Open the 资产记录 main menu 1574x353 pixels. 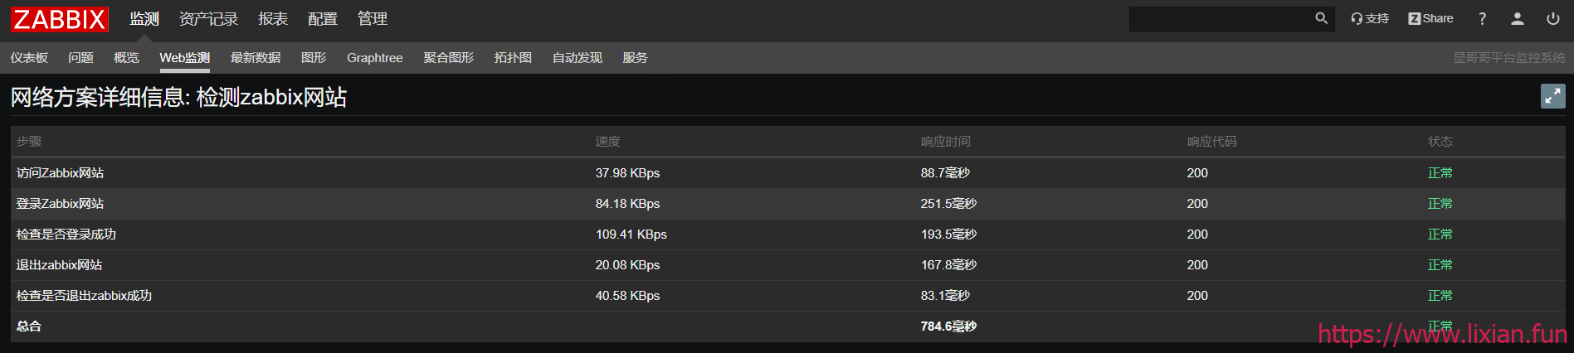click(x=208, y=19)
